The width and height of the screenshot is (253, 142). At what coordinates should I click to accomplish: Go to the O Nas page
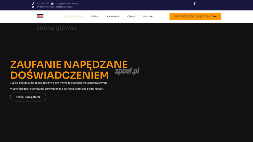[95, 16]
